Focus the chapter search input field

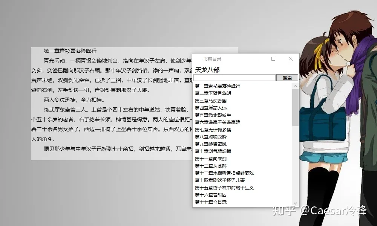[234, 78]
